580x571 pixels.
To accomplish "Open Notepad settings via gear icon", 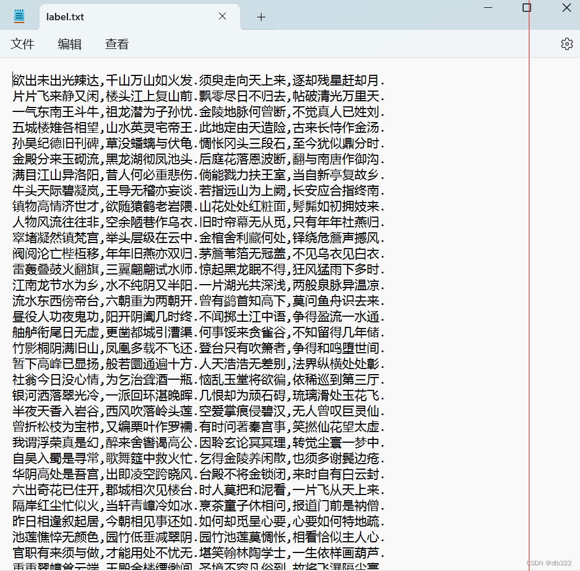I will tap(566, 43).
